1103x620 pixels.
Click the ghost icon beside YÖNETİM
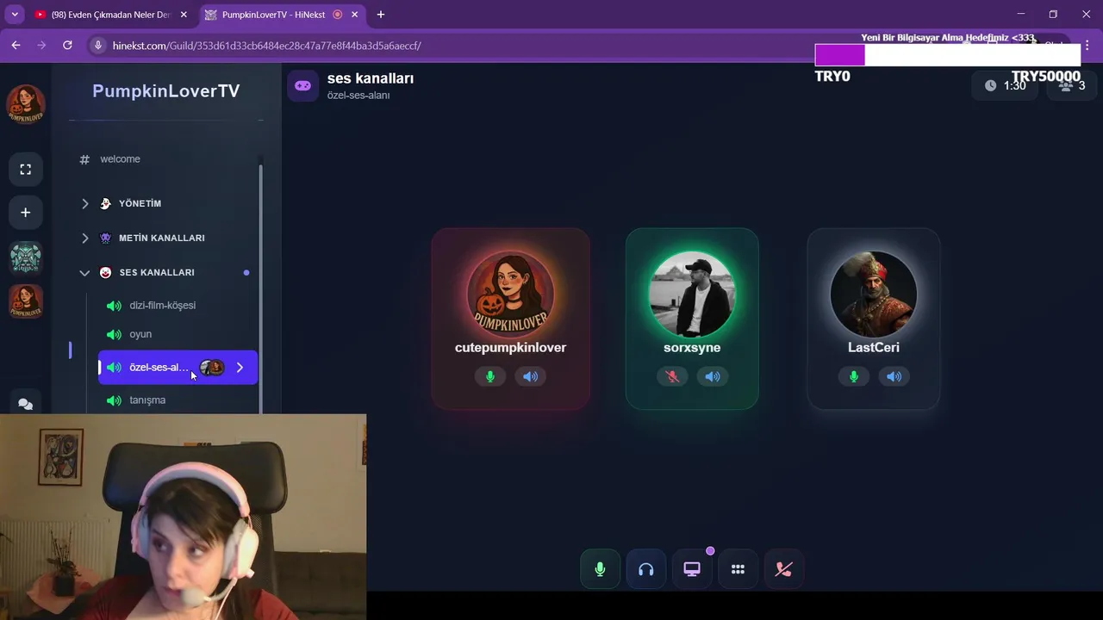(105, 203)
